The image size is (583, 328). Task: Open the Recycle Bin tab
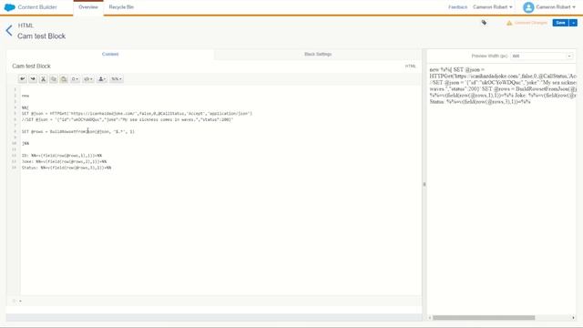[121, 7]
